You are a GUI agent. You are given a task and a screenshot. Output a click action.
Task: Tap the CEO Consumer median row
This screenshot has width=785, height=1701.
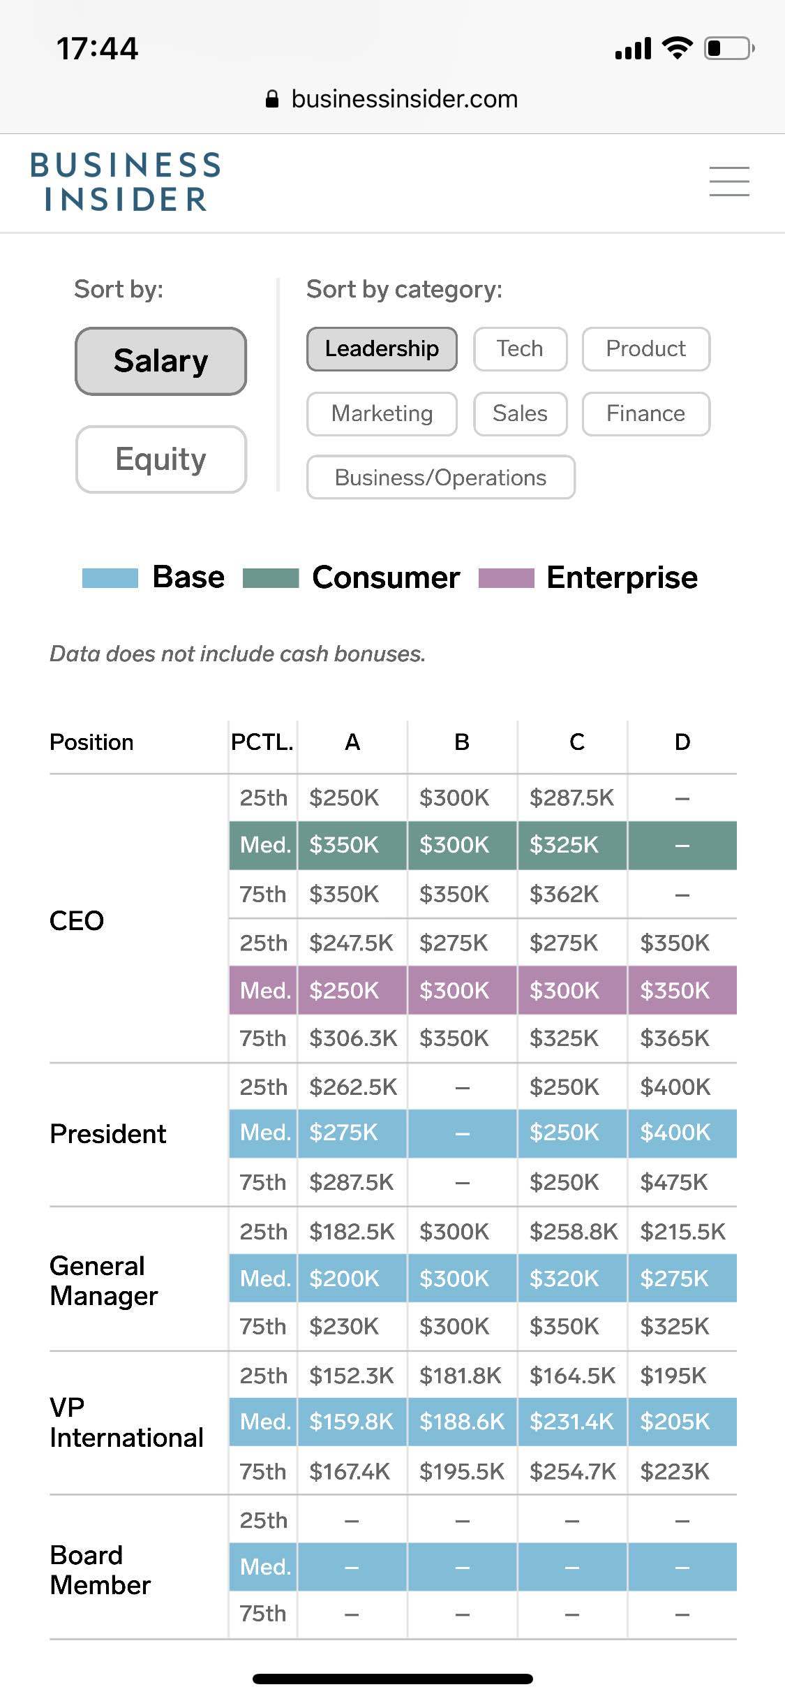click(x=482, y=845)
